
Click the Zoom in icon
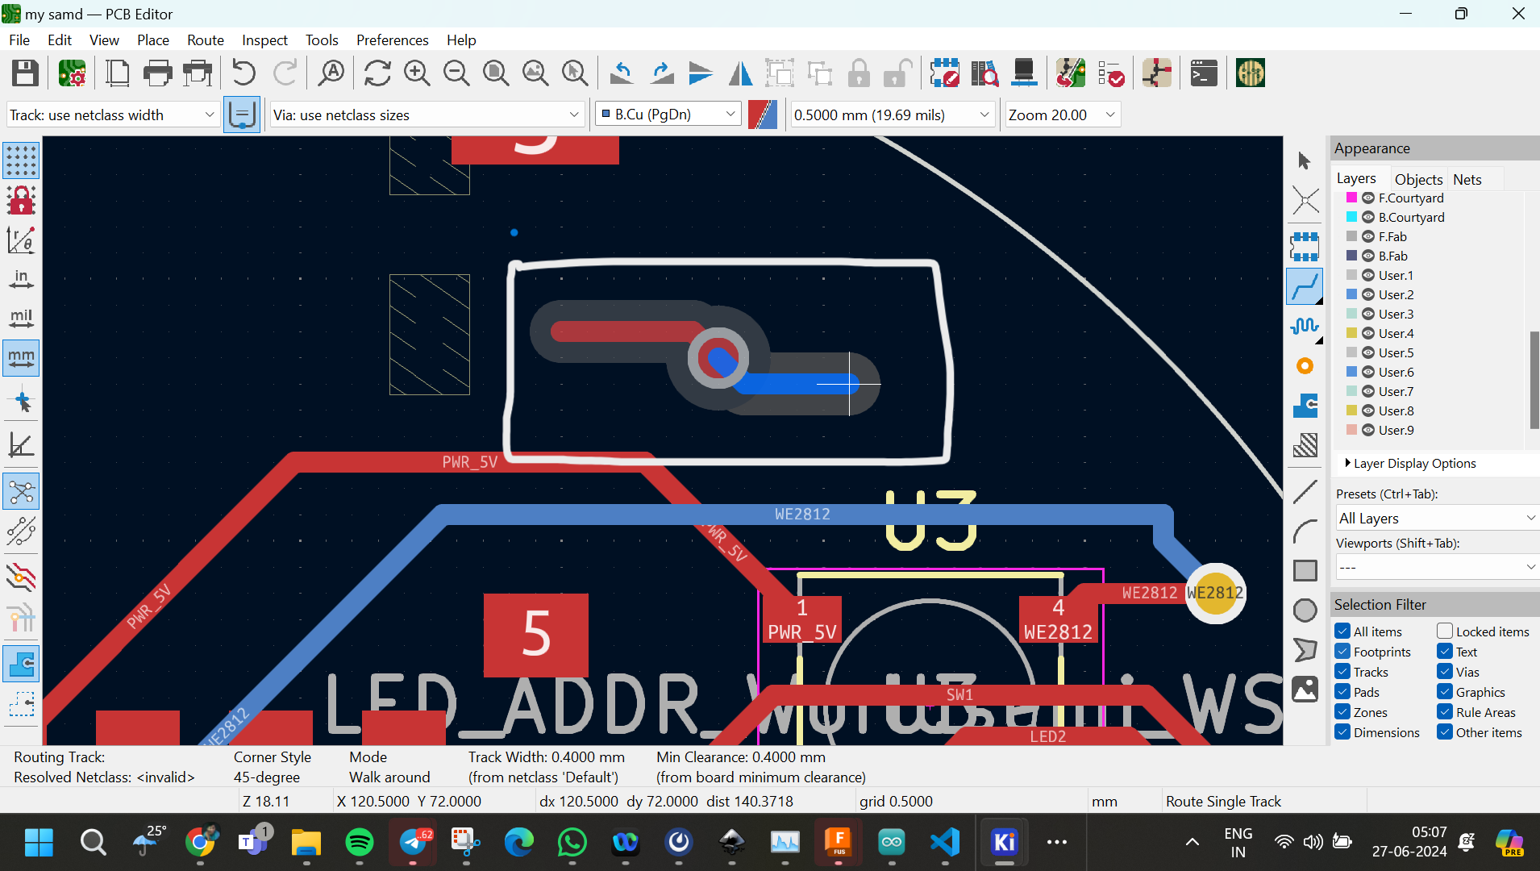417,73
